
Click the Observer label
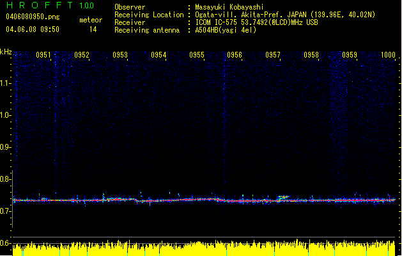130,7
